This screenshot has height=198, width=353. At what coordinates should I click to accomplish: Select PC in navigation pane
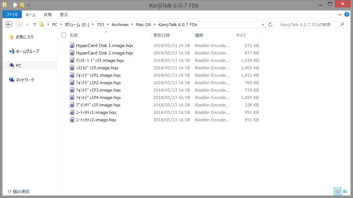[30, 65]
